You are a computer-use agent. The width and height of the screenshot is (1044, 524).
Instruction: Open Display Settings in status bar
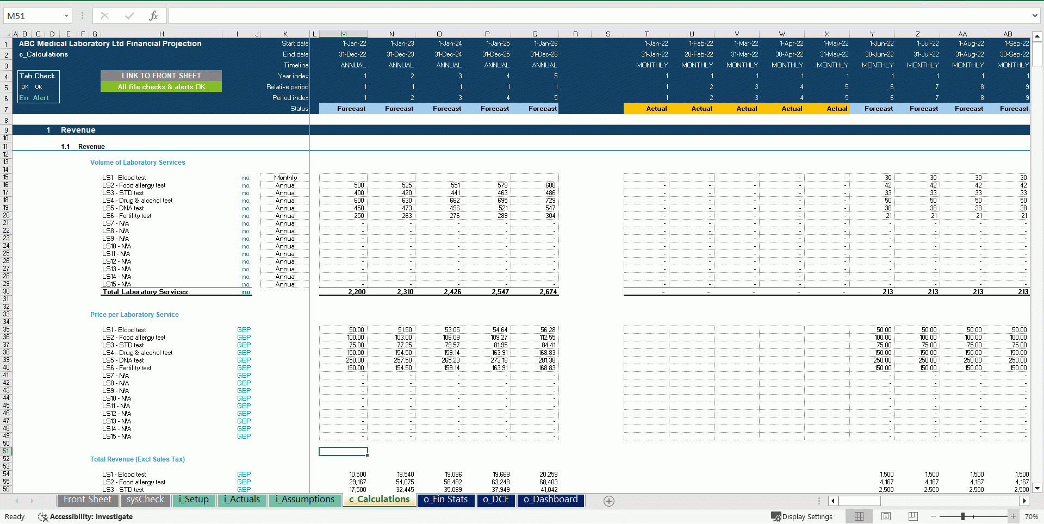[x=802, y=516]
